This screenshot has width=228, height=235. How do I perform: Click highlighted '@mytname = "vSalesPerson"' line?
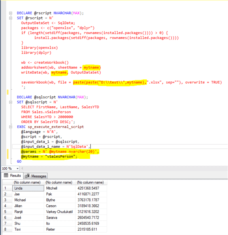[49, 156]
